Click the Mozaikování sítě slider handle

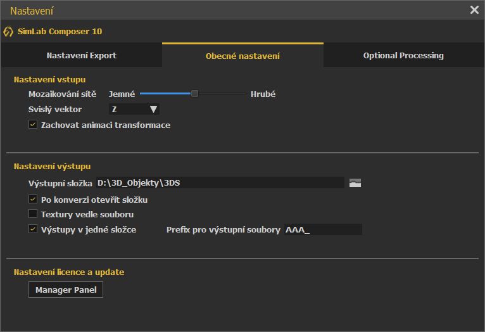[194, 93]
